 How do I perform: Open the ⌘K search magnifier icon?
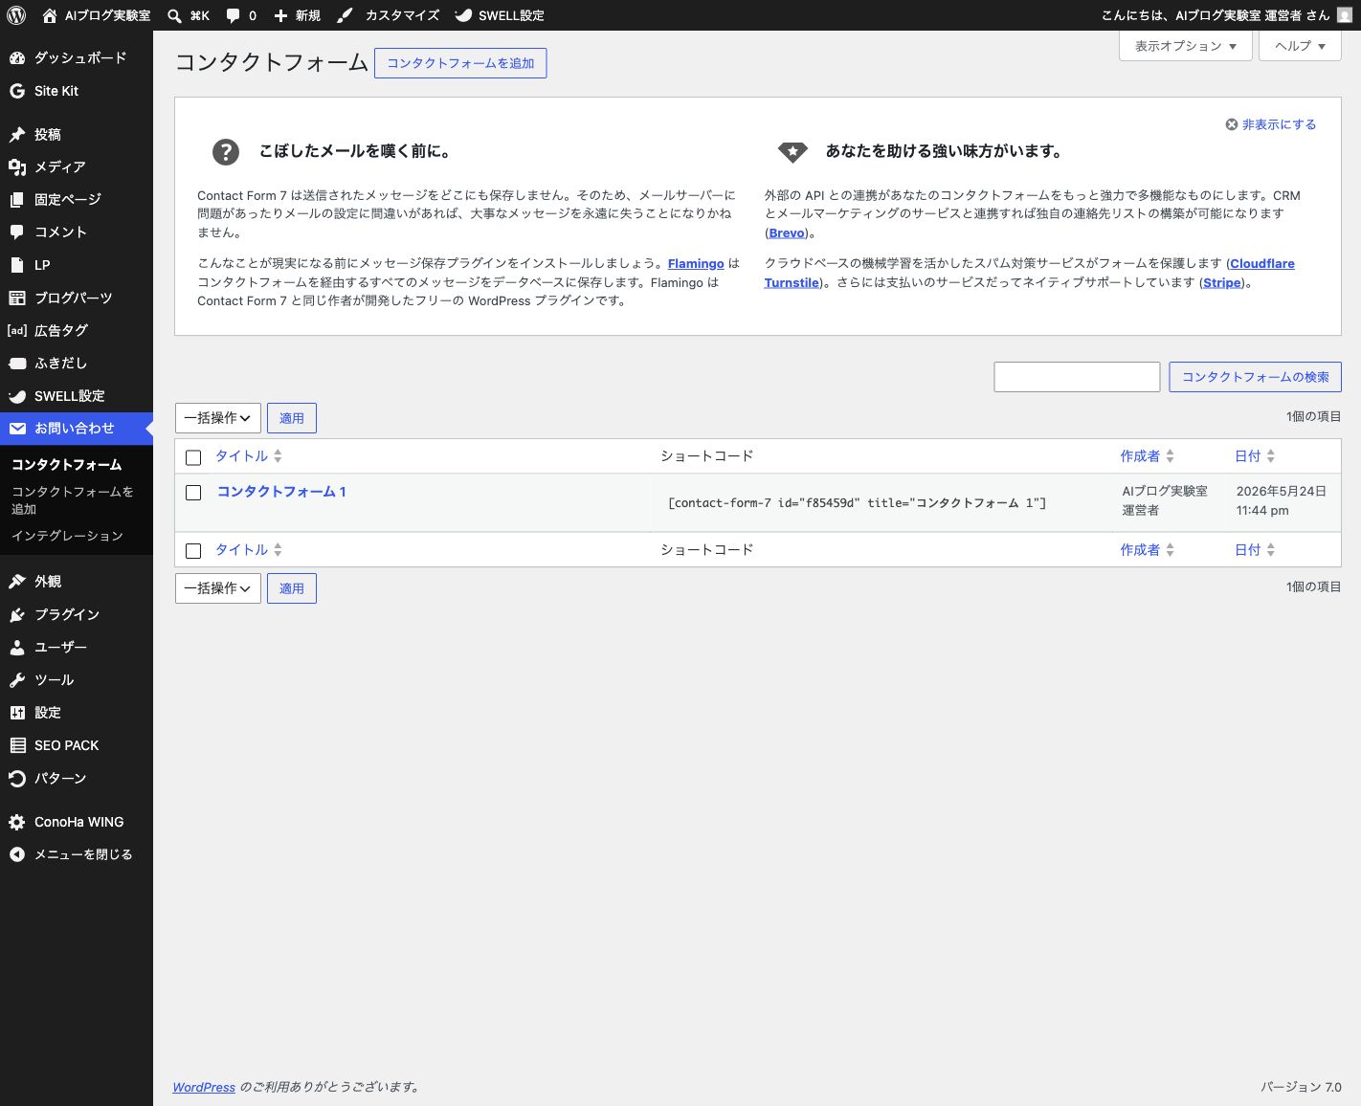(174, 15)
